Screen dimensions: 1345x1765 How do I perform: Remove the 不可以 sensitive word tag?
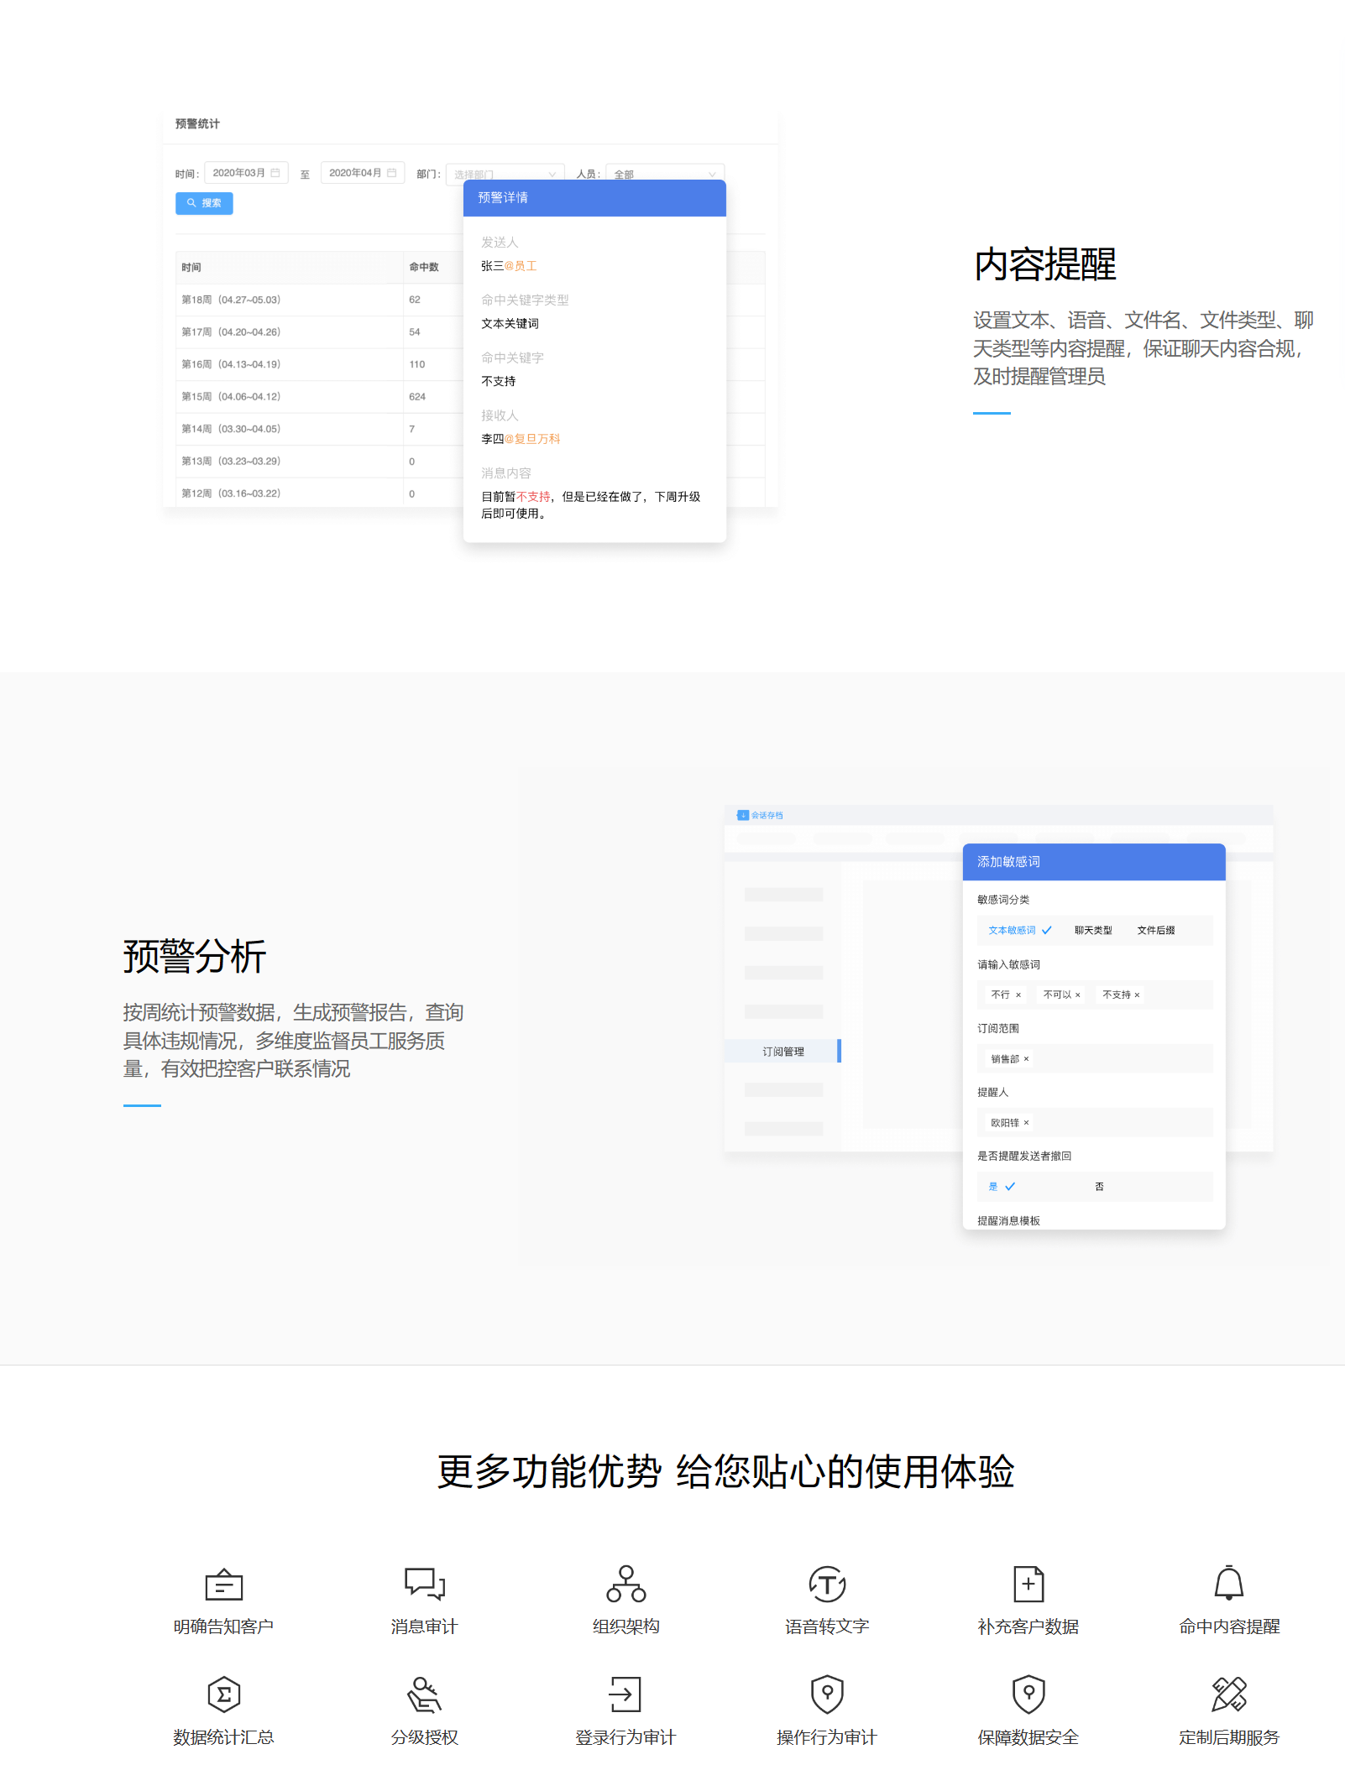[1078, 995]
